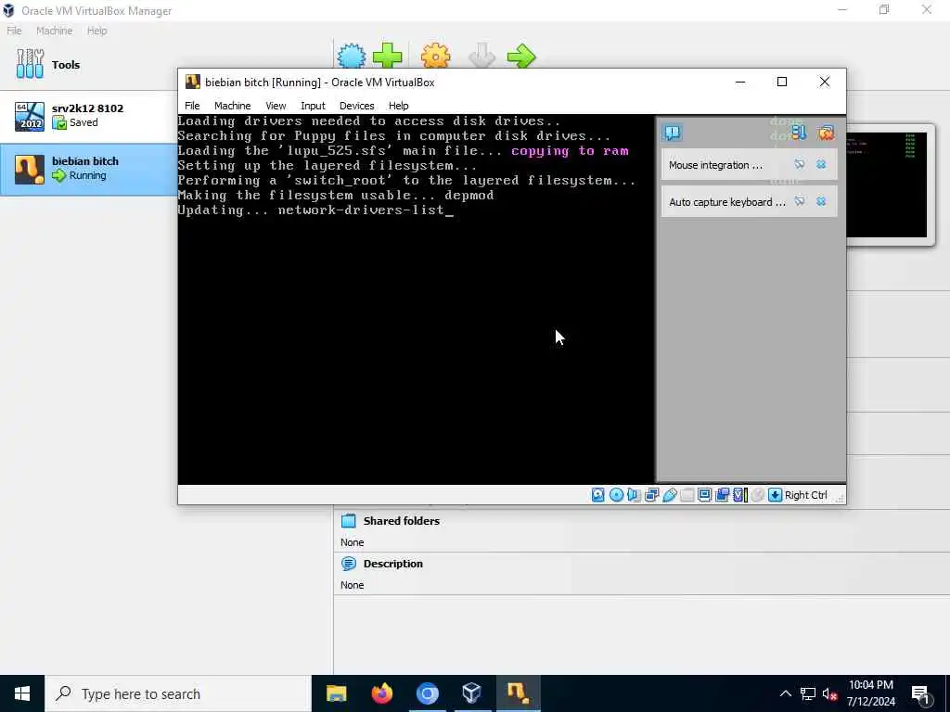The image size is (950, 712).
Task: Toggle the notification center icon in VM window
Action: pyautogui.click(x=673, y=133)
